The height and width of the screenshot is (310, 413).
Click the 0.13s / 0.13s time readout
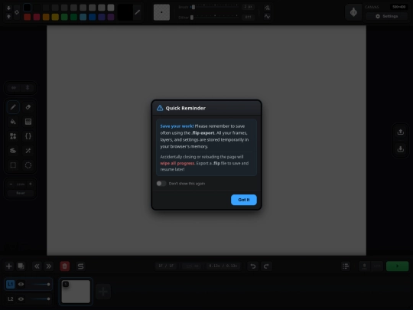(223, 266)
